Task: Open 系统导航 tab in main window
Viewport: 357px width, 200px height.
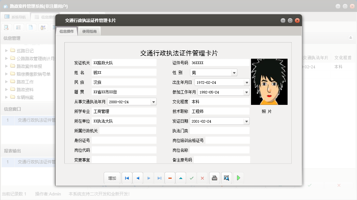Action: point(16,17)
